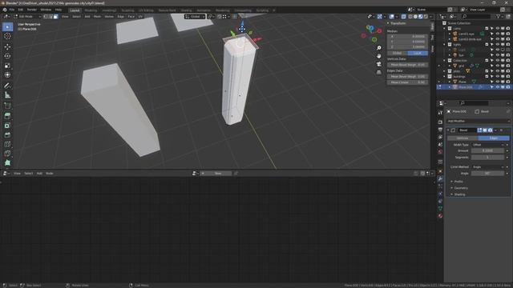This screenshot has width=513, height=288.
Task: Open the World properties red globe tab
Action: pos(440,152)
